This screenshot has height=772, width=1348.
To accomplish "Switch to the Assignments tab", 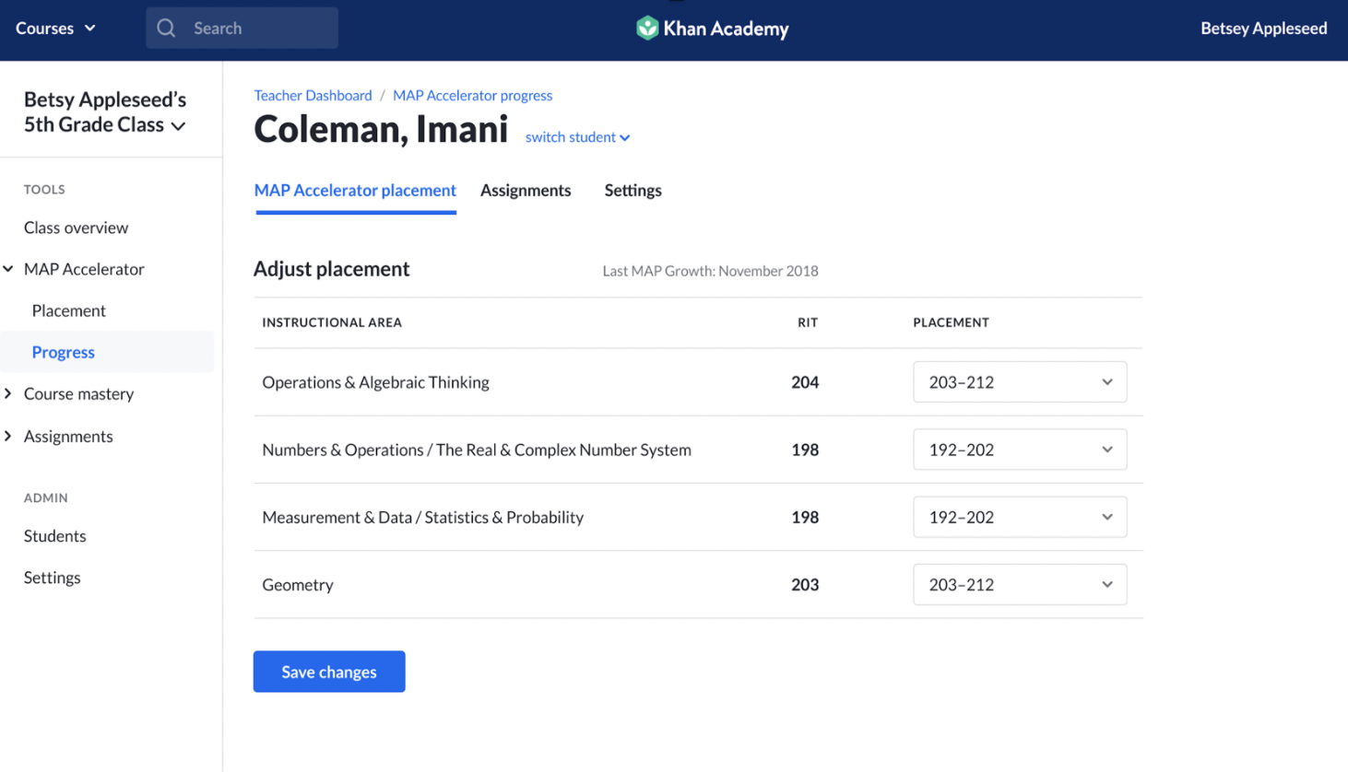I will (x=526, y=191).
